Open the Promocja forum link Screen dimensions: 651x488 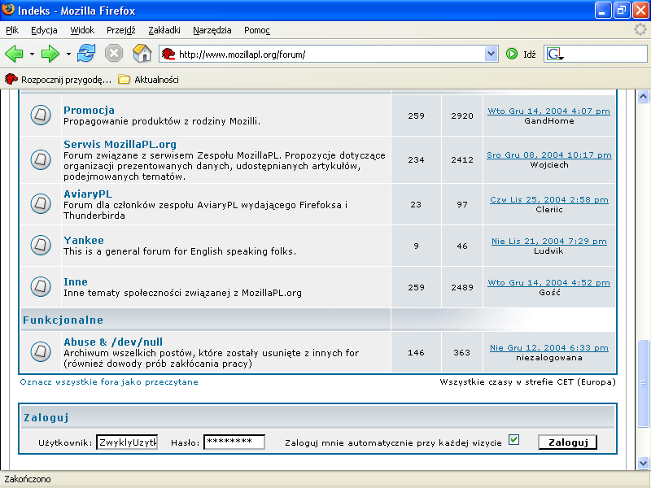[89, 110]
